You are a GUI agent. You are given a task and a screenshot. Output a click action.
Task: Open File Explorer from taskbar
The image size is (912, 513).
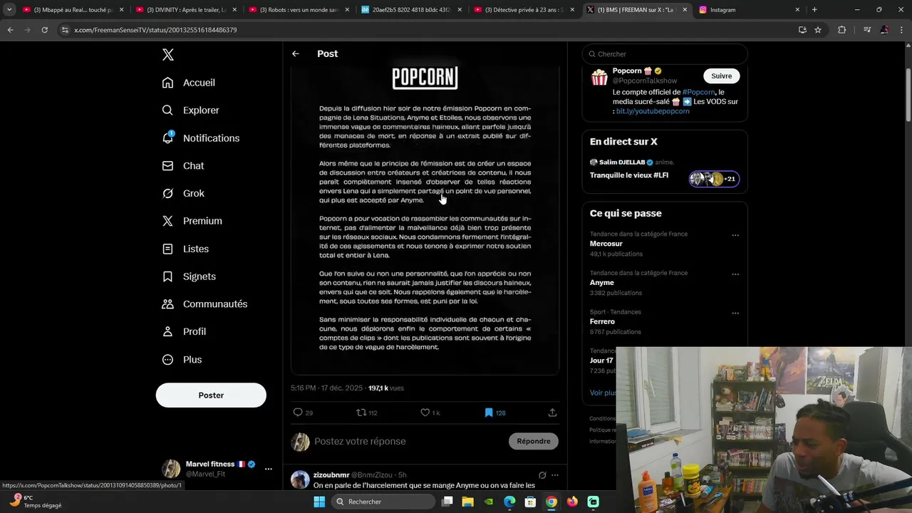pos(467,502)
